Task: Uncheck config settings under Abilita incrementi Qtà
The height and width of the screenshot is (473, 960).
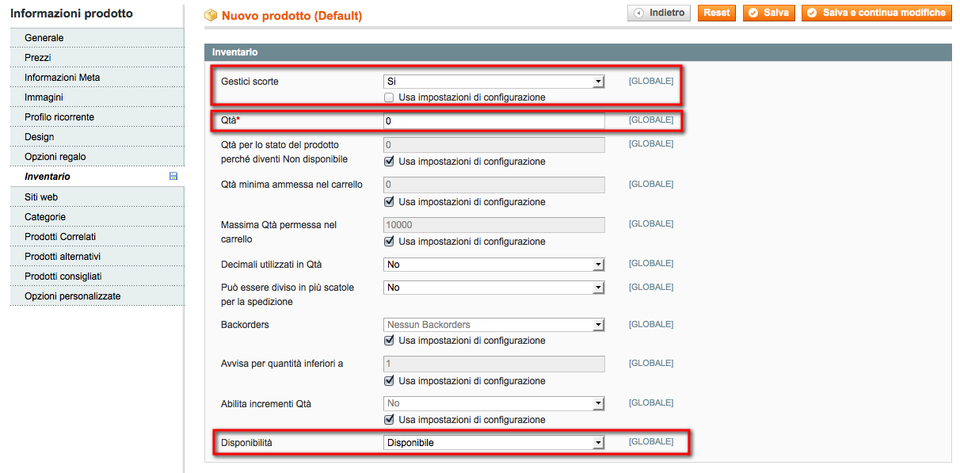Action: tap(389, 420)
